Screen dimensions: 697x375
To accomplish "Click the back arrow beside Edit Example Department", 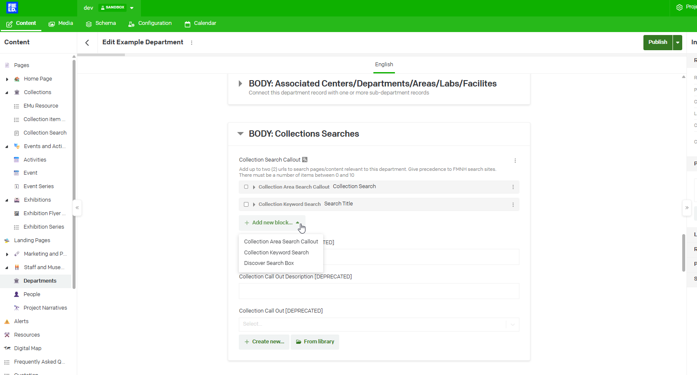I will (87, 43).
